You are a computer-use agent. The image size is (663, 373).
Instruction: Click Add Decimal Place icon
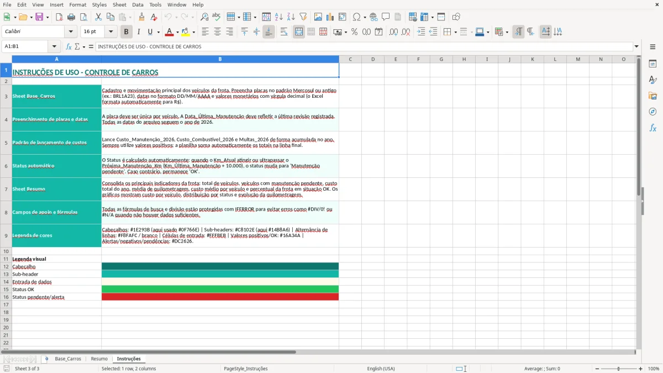click(393, 32)
